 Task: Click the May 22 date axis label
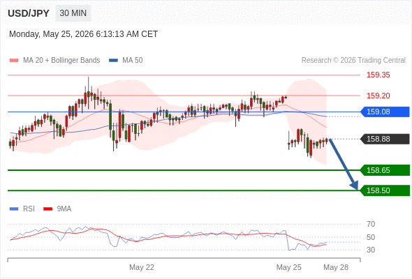tap(142, 267)
